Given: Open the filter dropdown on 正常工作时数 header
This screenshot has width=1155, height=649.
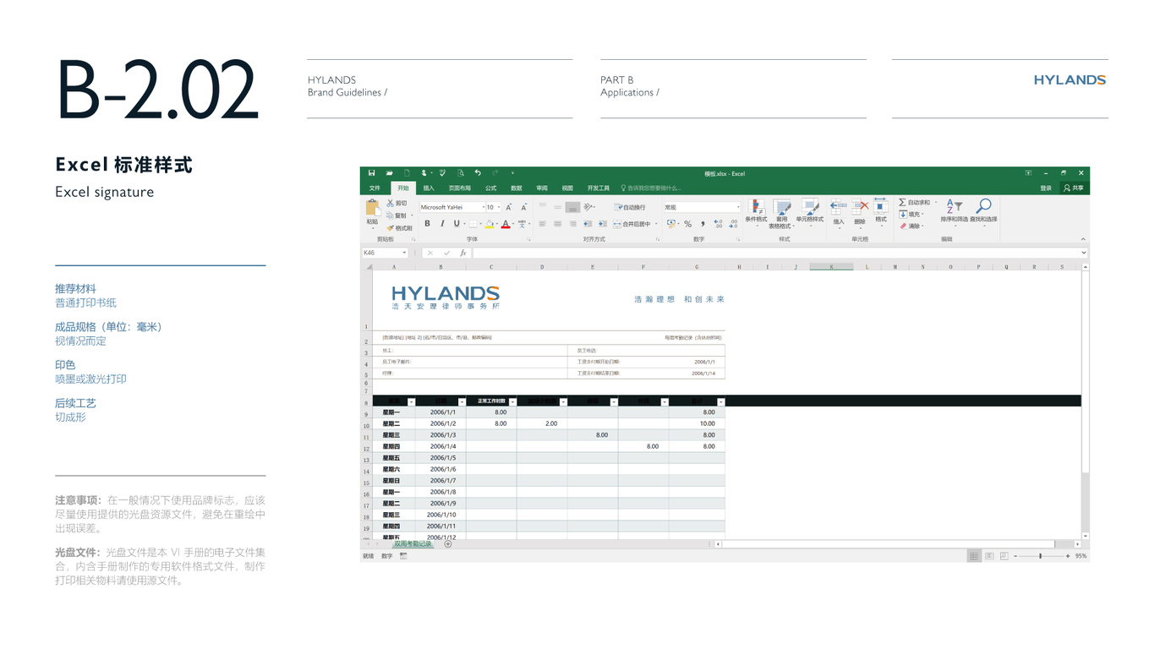Looking at the screenshot, I should (512, 401).
